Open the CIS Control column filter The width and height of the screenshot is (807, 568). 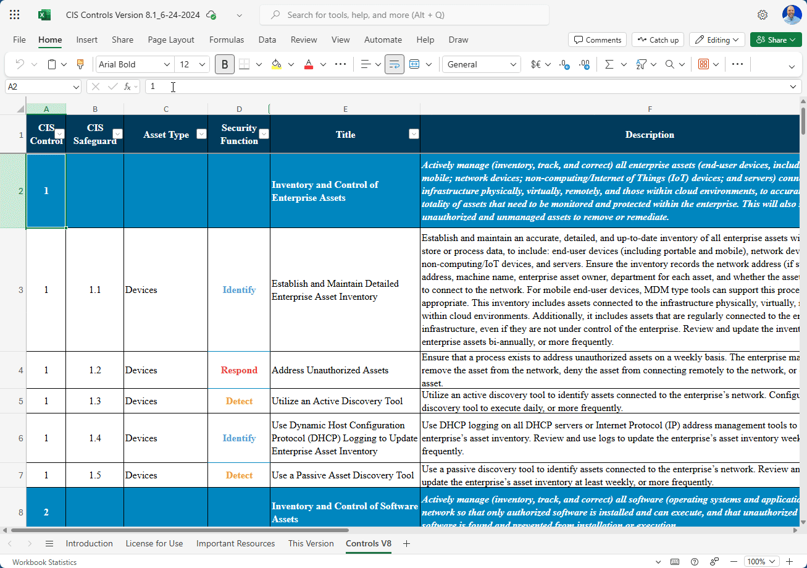[59, 134]
